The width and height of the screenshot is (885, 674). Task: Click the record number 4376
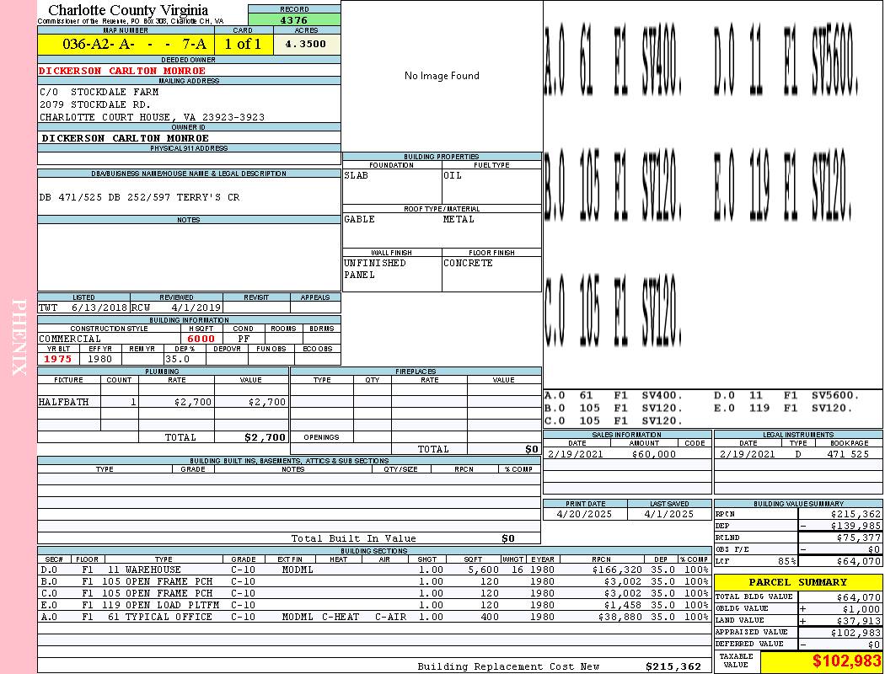pos(294,19)
